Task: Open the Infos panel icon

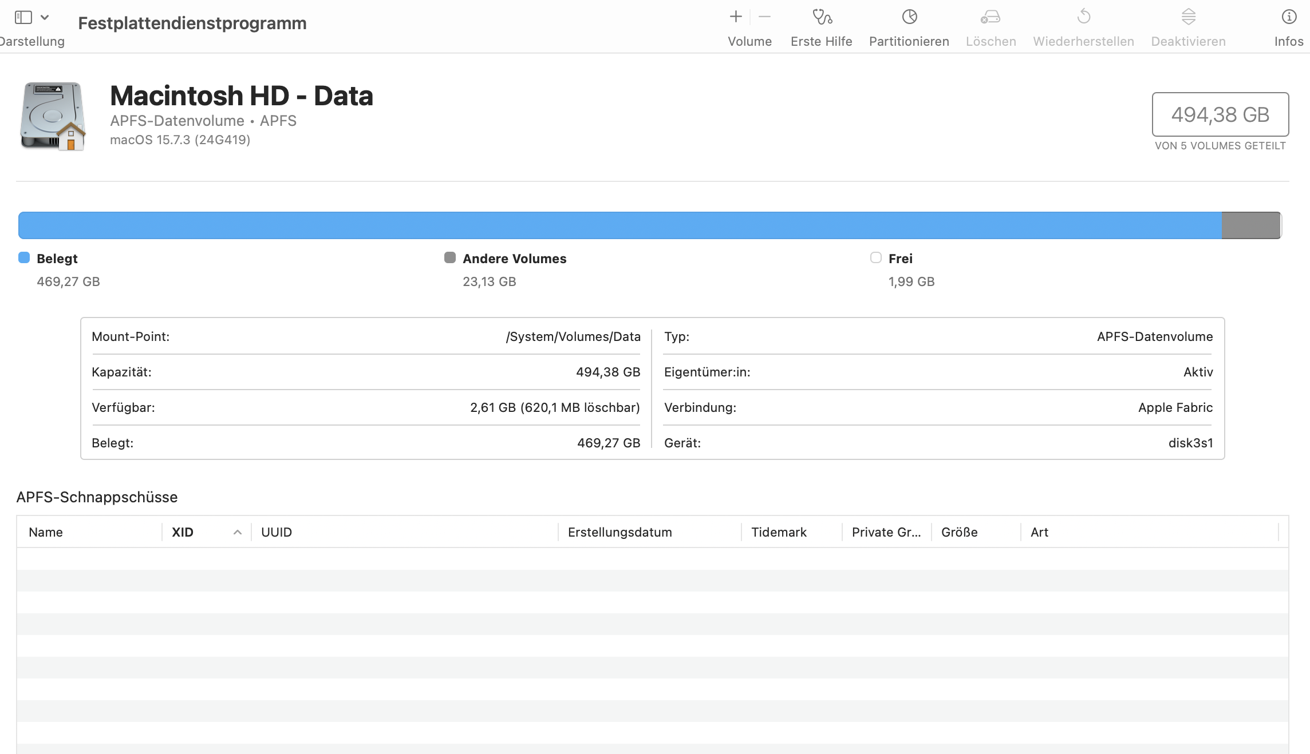Action: (1288, 17)
